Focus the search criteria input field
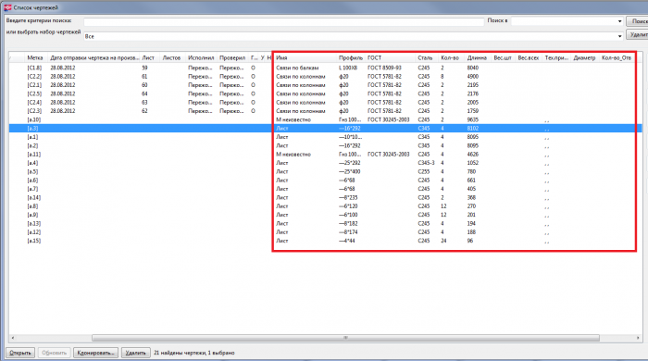This screenshot has width=648, height=361. 283,21
